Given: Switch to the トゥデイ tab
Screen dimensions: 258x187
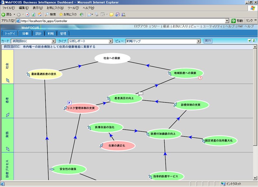Looking at the screenshot, I should pos(10,34).
